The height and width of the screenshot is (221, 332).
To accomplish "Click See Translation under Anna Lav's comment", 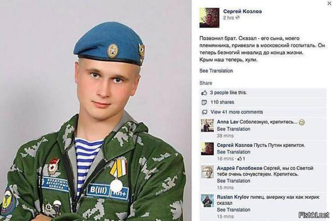I will click(x=233, y=129).
